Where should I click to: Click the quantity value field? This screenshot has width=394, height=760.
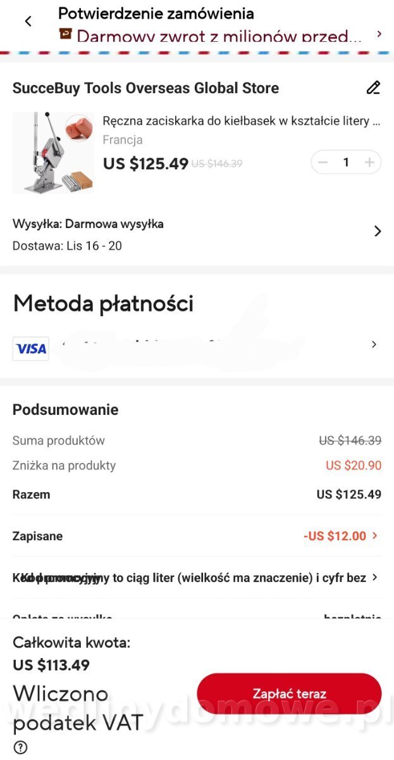(346, 162)
